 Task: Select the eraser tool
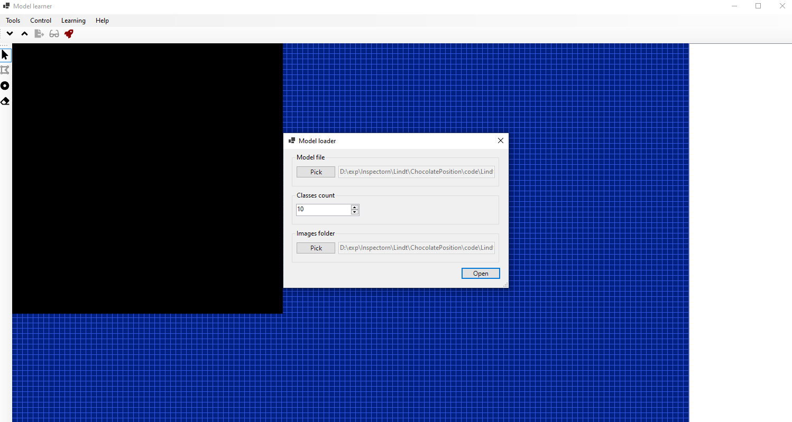5,101
